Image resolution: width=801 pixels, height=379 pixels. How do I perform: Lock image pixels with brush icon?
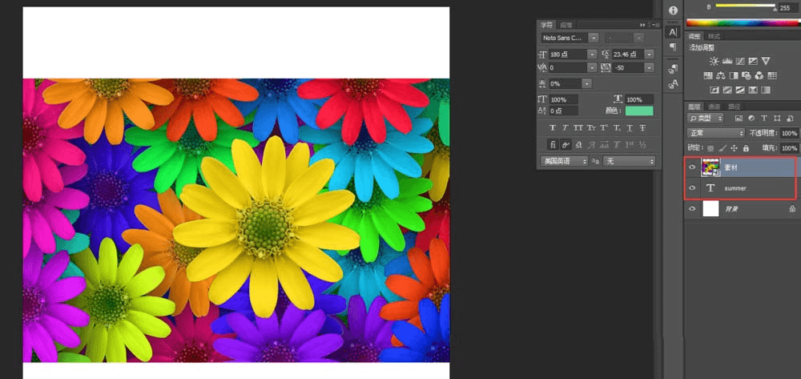723,148
